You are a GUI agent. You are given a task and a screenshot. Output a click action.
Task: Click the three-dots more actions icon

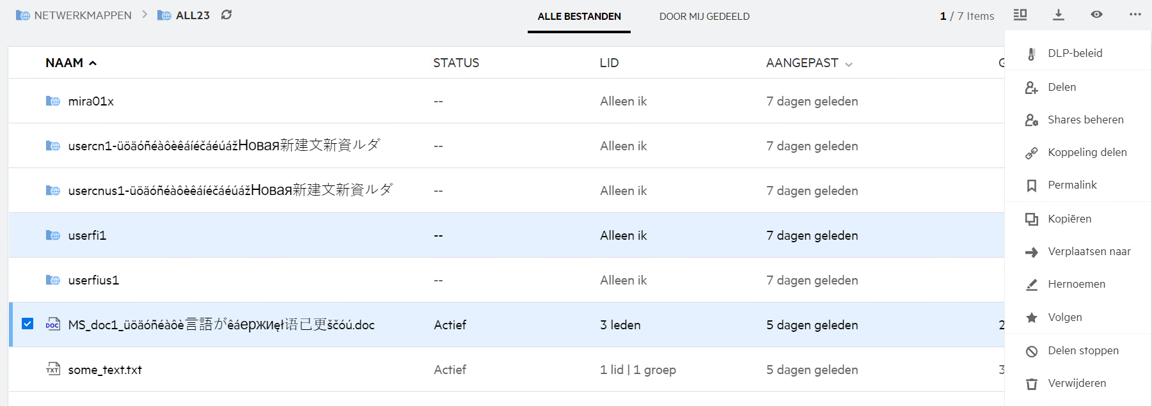tap(1135, 15)
